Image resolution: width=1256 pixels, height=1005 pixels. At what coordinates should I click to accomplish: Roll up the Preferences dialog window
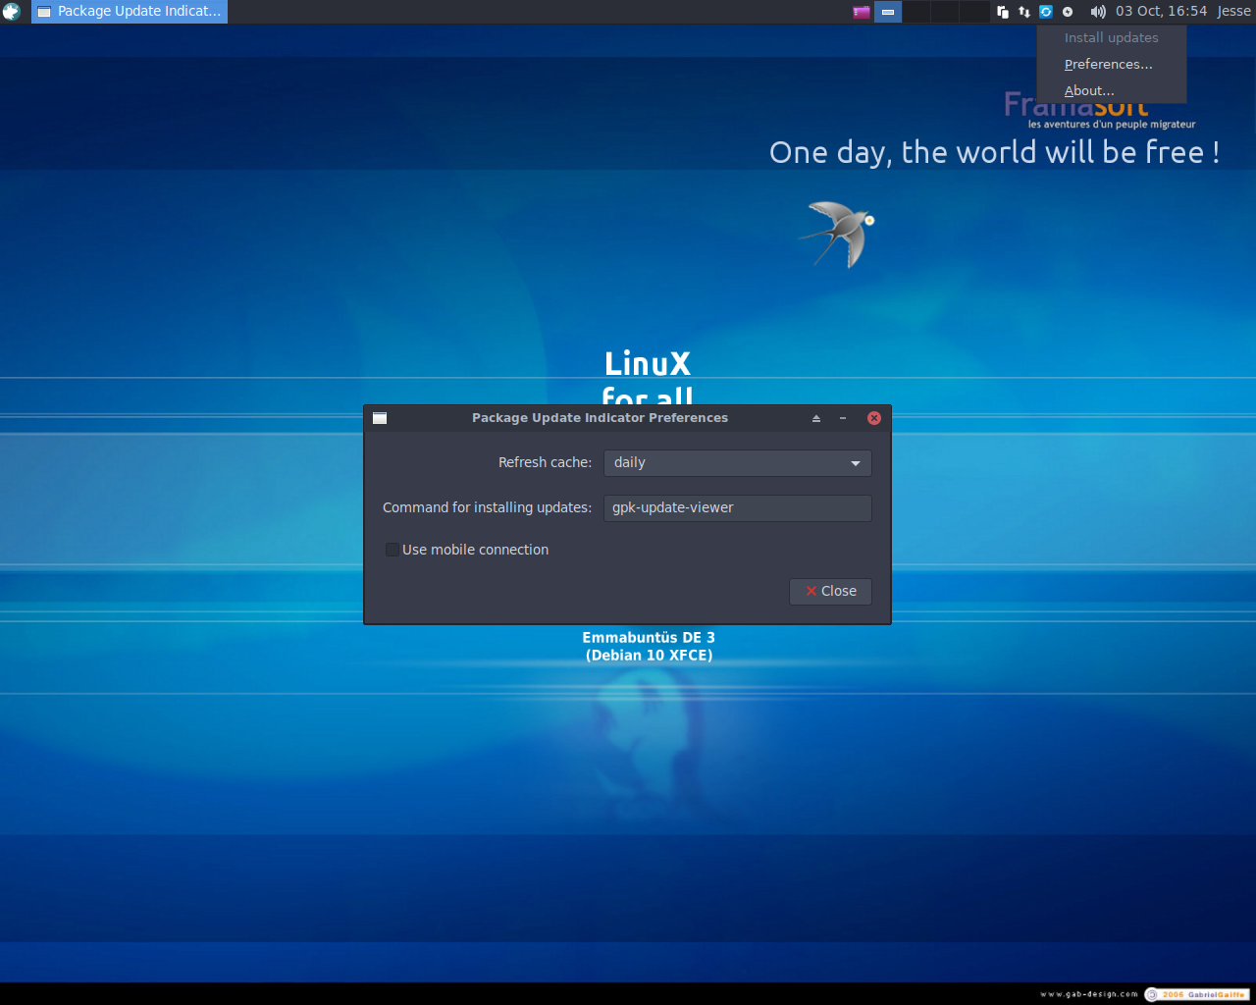(816, 418)
